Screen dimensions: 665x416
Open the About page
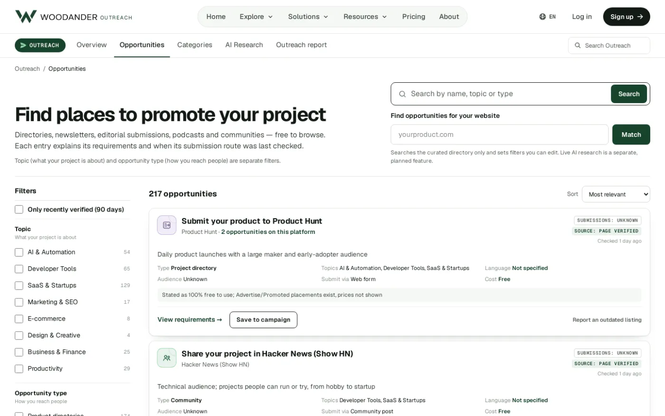click(x=449, y=17)
